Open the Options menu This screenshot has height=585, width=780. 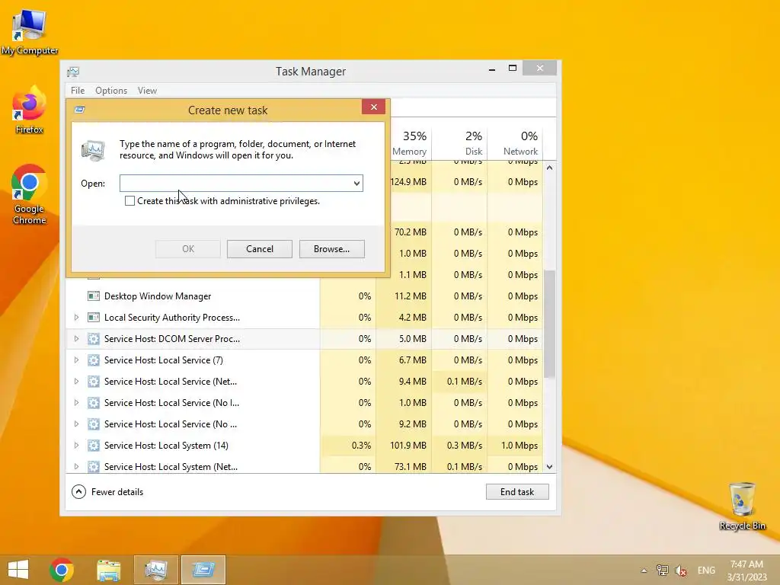pyautogui.click(x=111, y=91)
